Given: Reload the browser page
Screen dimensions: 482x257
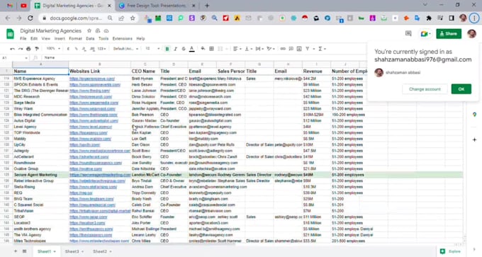Looking at the screenshot, I should pyautogui.click(x=30, y=18).
